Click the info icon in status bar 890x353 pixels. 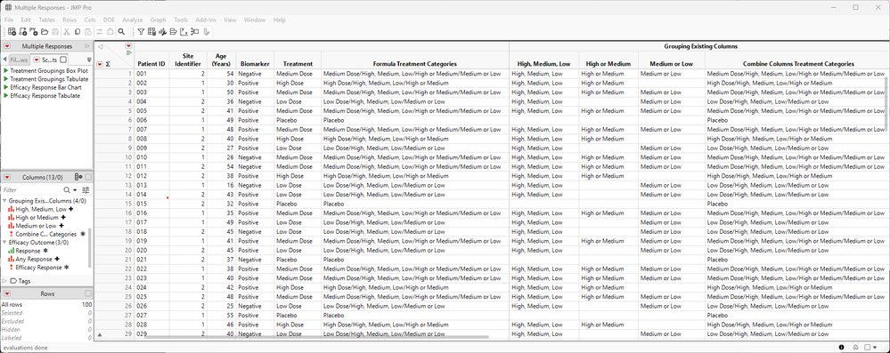point(841,348)
